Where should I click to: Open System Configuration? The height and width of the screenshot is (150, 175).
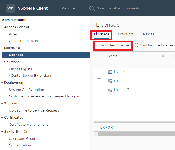(x=26, y=90)
